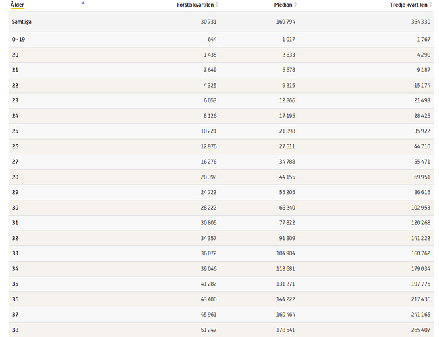Select the age 30 row label
The height and width of the screenshot is (337, 439).
pos(15,208)
